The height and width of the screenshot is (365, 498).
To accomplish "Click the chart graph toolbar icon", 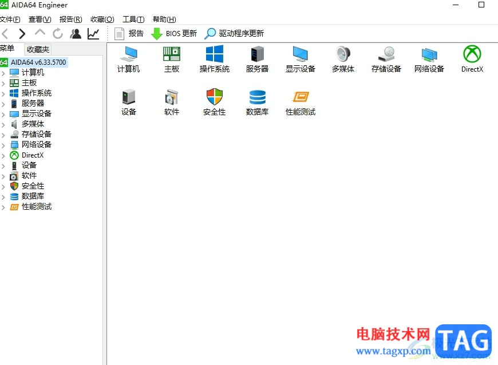I will (x=93, y=33).
